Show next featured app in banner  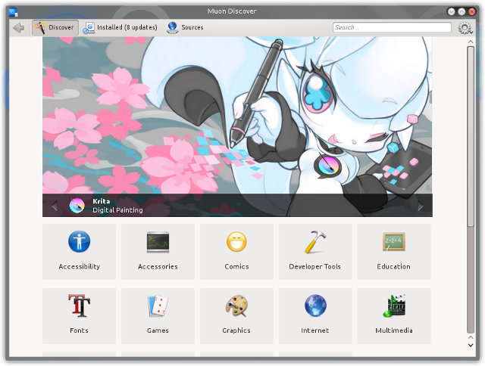[x=421, y=206]
